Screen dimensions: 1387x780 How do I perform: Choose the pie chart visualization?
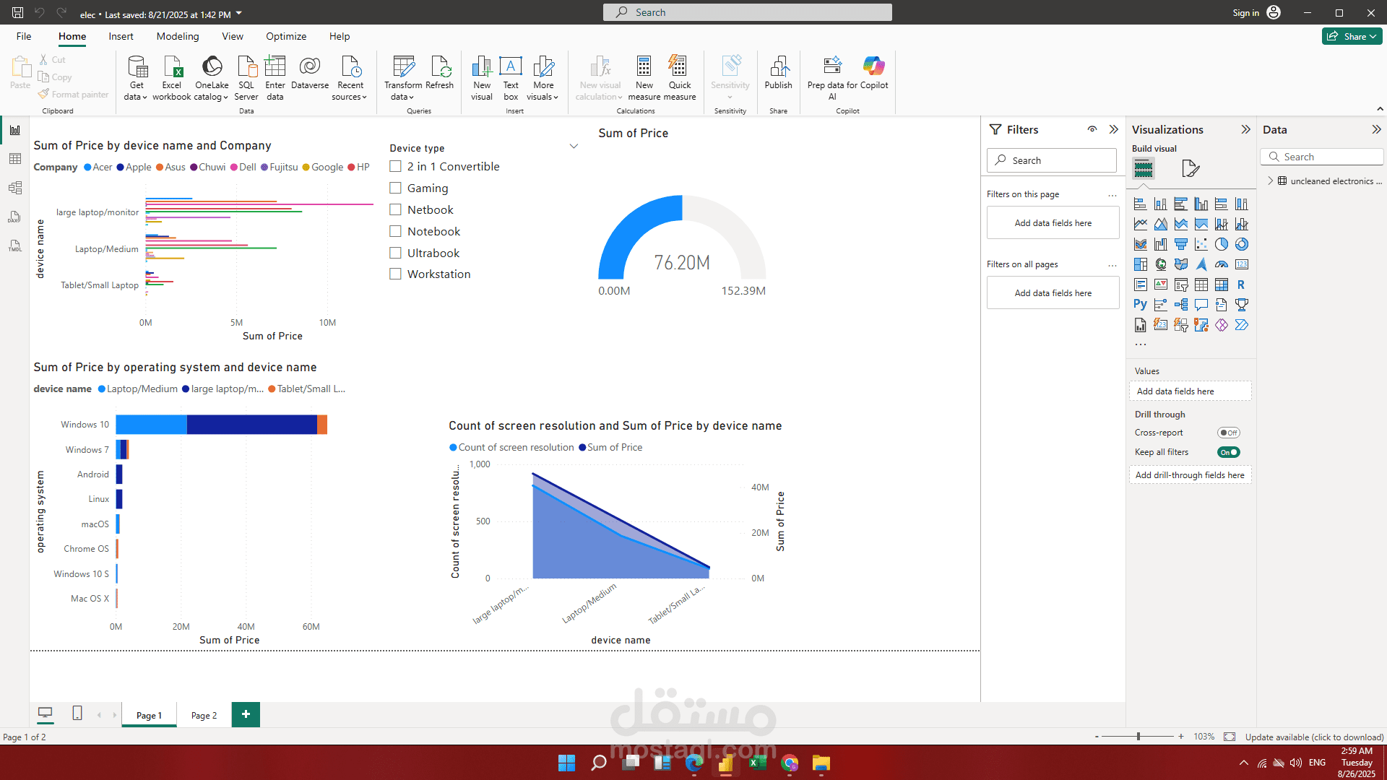click(1221, 244)
